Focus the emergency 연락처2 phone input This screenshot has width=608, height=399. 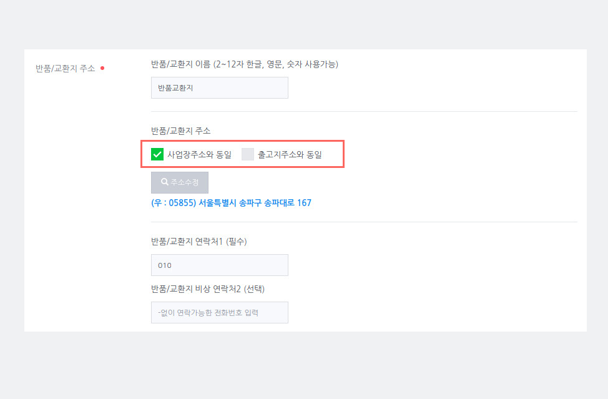[x=220, y=313]
